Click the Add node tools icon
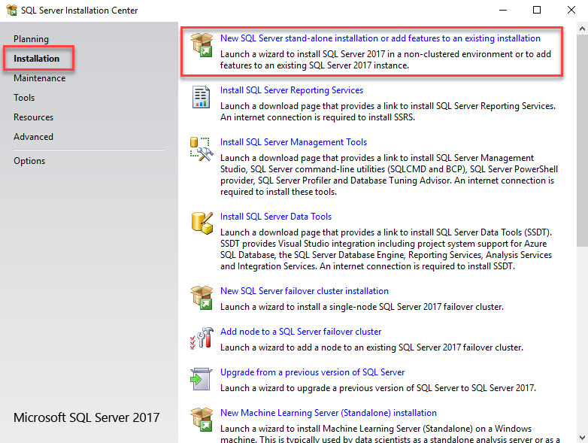588x443 pixels. (x=202, y=338)
